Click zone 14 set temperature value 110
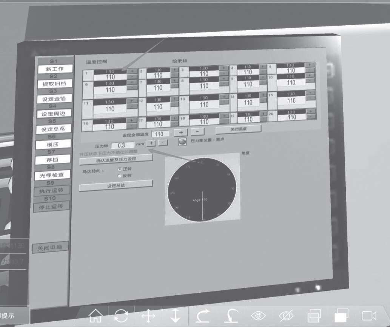 248,102
